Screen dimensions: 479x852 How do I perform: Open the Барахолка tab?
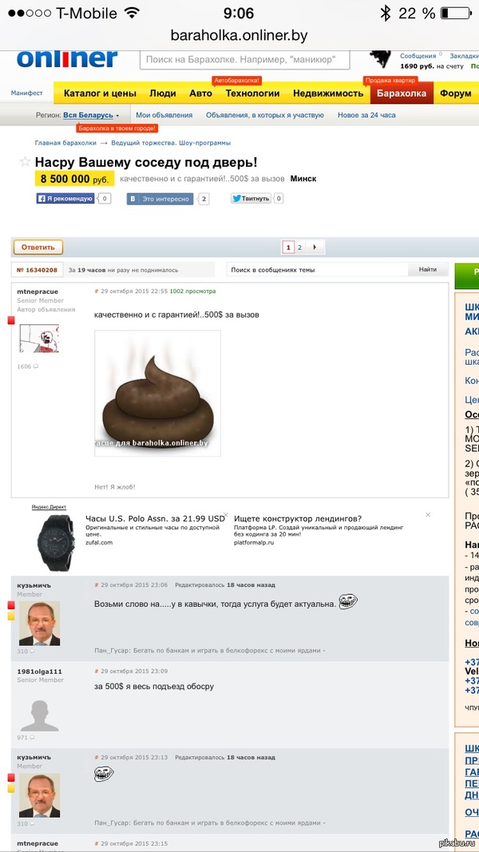click(402, 93)
